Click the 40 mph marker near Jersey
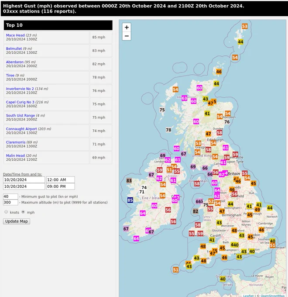This screenshot has height=297, width=288. pyautogui.click(x=223, y=279)
